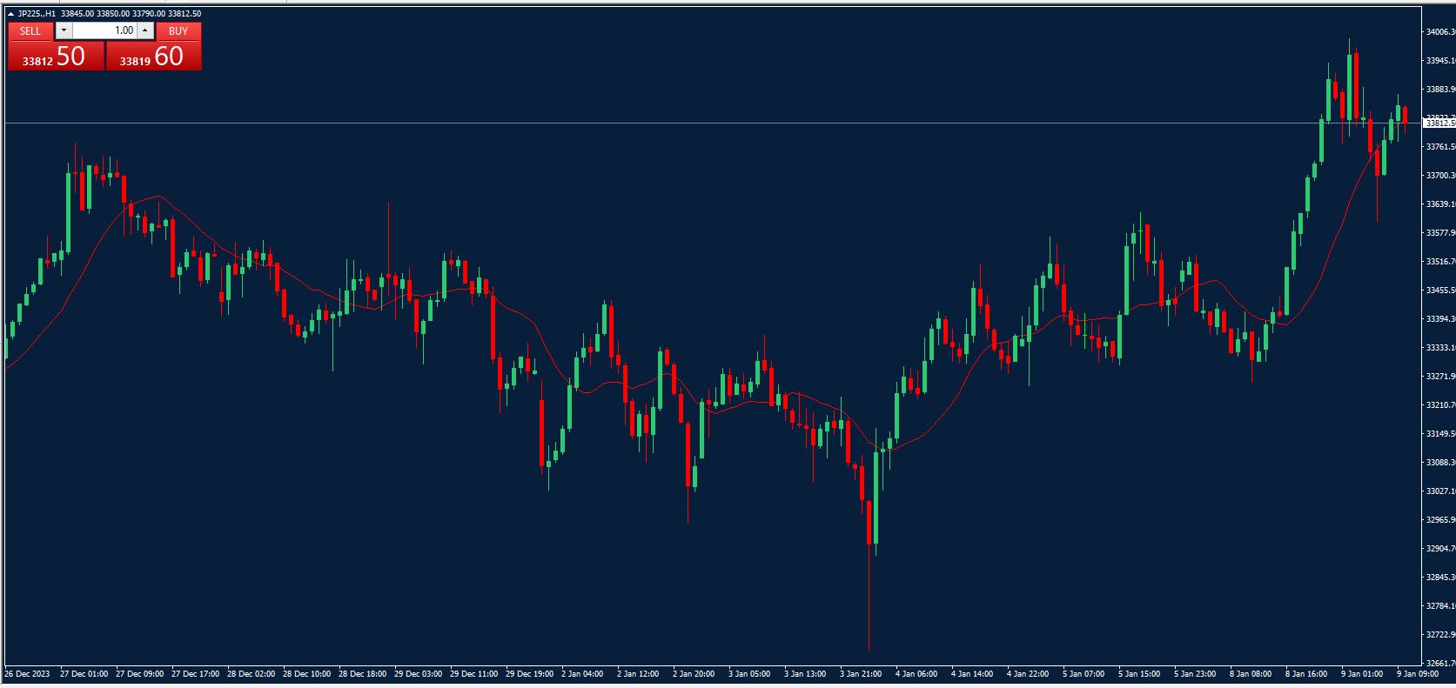Click the 9 Jan 01:00 time label
Screen dimensions: 1456x688
tap(1364, 673)
